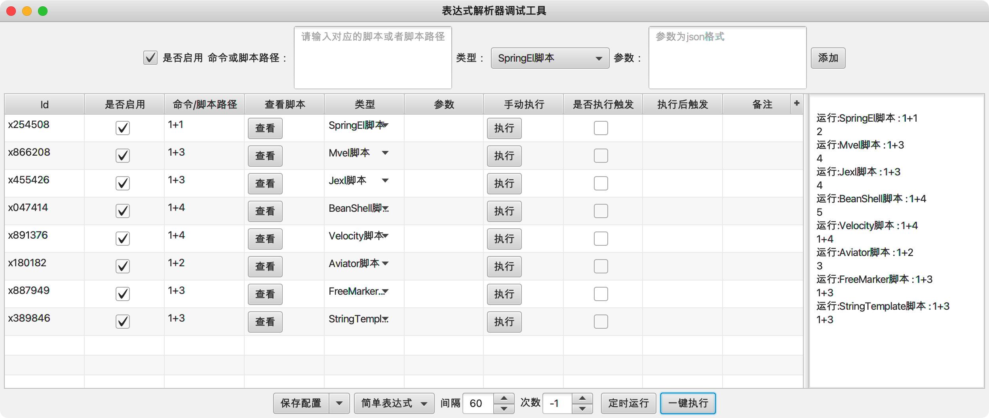Click 命令/脚本路径 column header
Screen dimensions: 989x418
205,104
